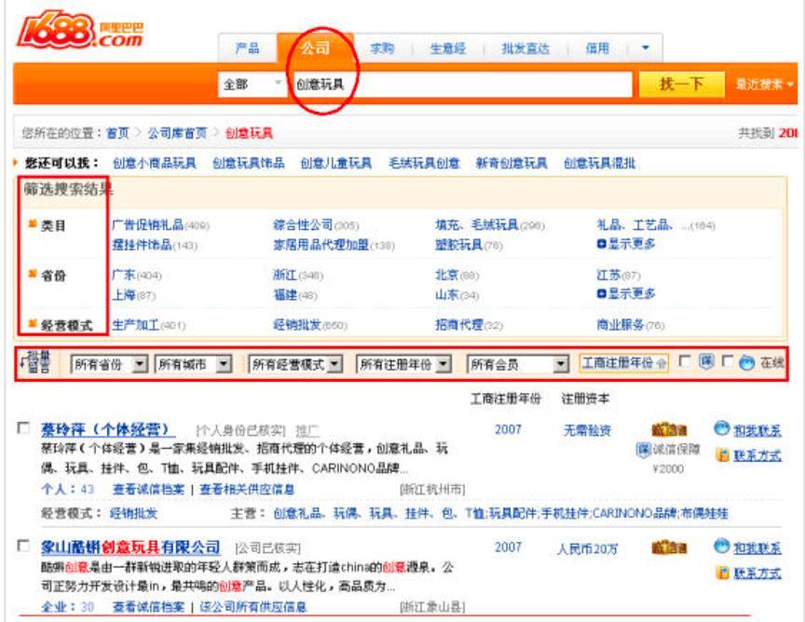Viewport: 805px width, 622px height.
Task: Click Wangwang chat icon in 象山酷蝌 row
Action: (x=722, y=546)
